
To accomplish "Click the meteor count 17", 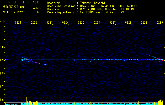I will 38,12.
